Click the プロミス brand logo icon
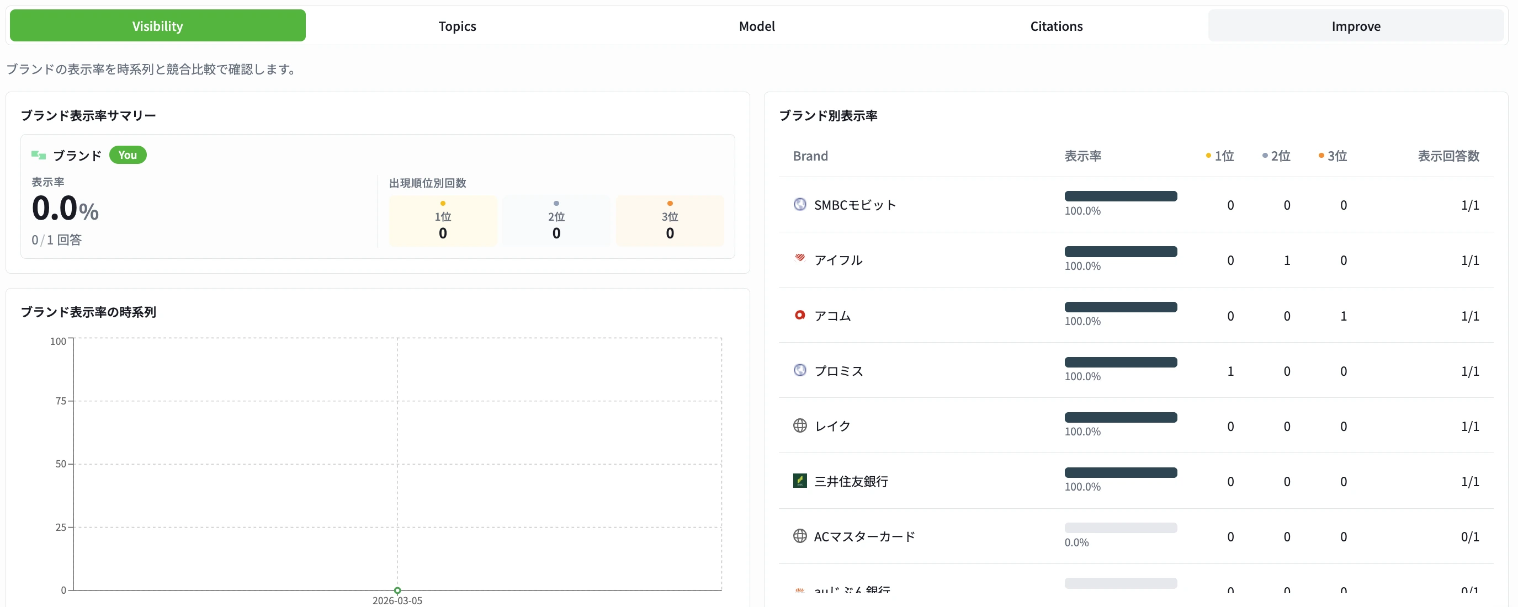This screenshot has width=1518, height=607. click(800, 370)
